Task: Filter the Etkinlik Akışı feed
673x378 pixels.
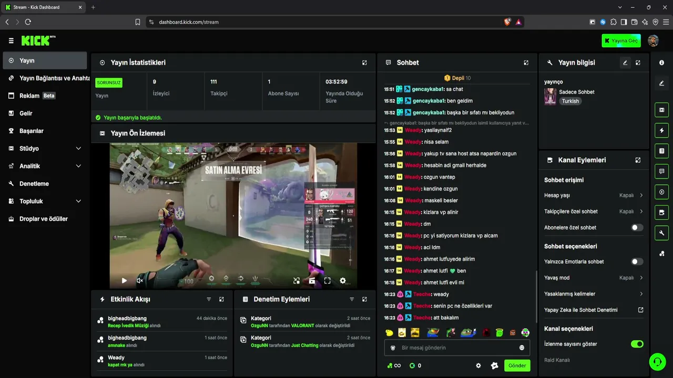Action: pyautogui.click(x=209, y=299)
